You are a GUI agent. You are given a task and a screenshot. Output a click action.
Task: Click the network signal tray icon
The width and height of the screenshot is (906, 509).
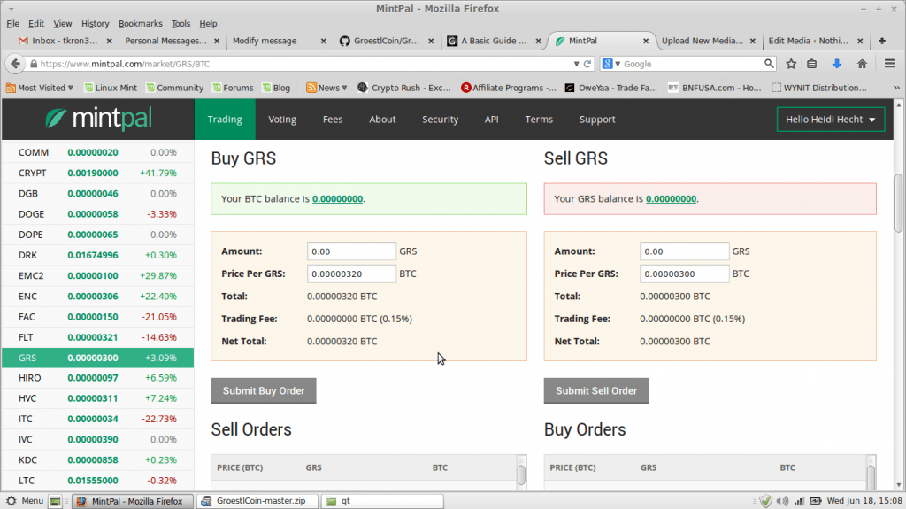click(799, 501)
